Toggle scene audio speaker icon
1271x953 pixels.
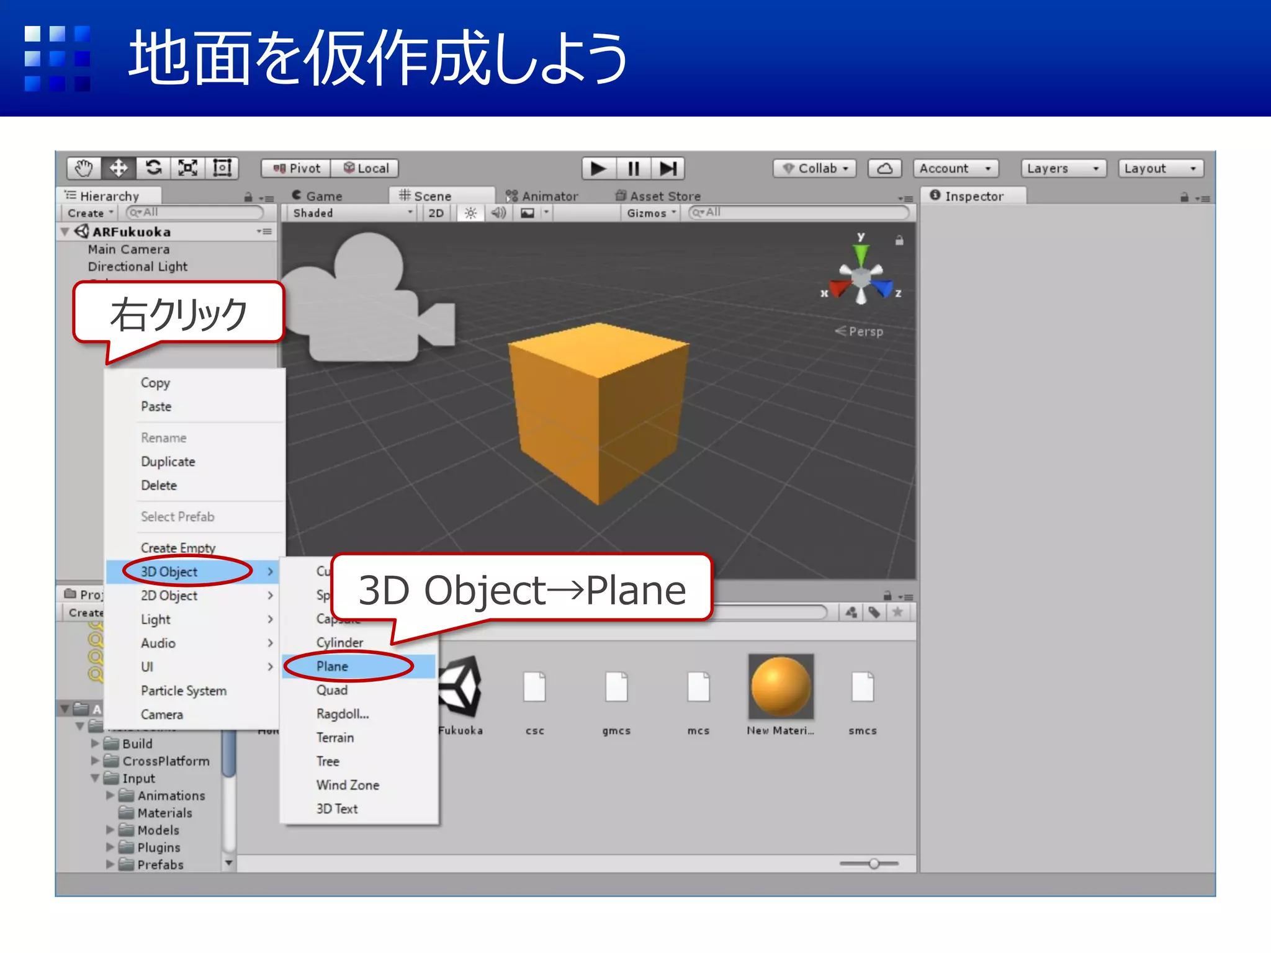(x=498, y=213)
